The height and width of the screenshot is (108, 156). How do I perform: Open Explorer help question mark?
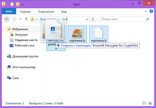152,11
